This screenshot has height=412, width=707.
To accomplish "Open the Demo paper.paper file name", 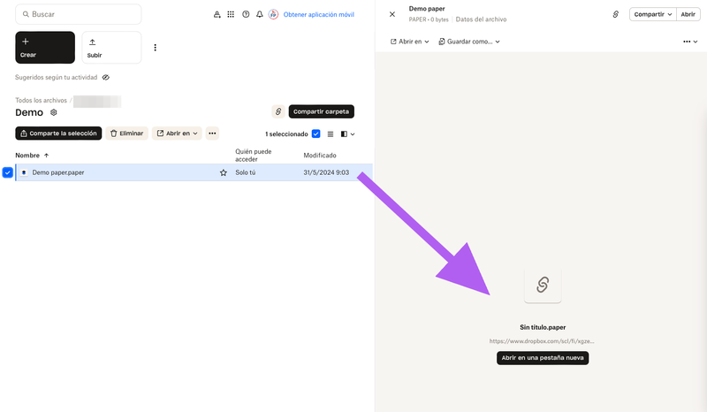I will tap(58, 172).
